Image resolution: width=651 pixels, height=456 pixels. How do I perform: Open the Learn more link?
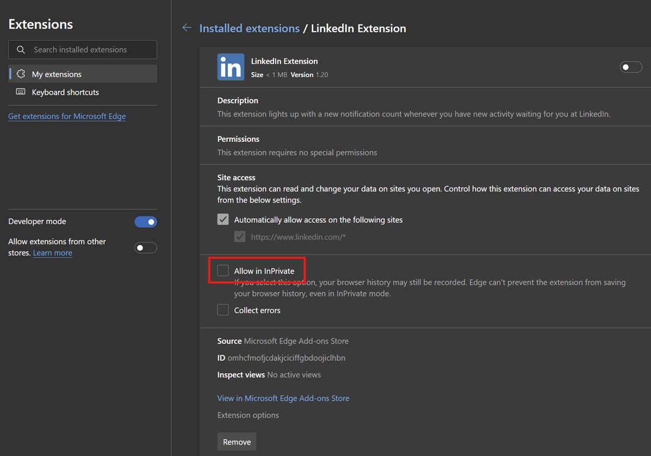pyautogui.click(x=53, y=253)
